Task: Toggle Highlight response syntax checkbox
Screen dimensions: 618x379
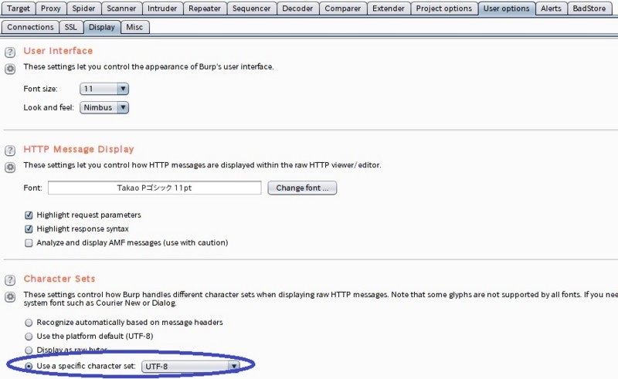Action: click(x=29, y=229)
